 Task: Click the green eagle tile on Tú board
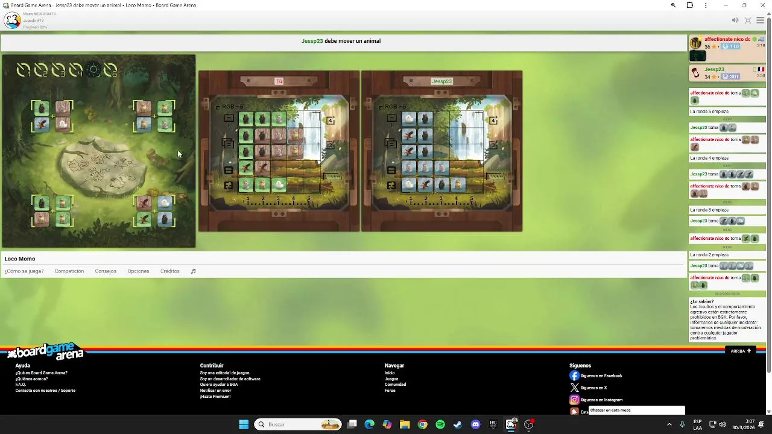(x=246, y=168)
